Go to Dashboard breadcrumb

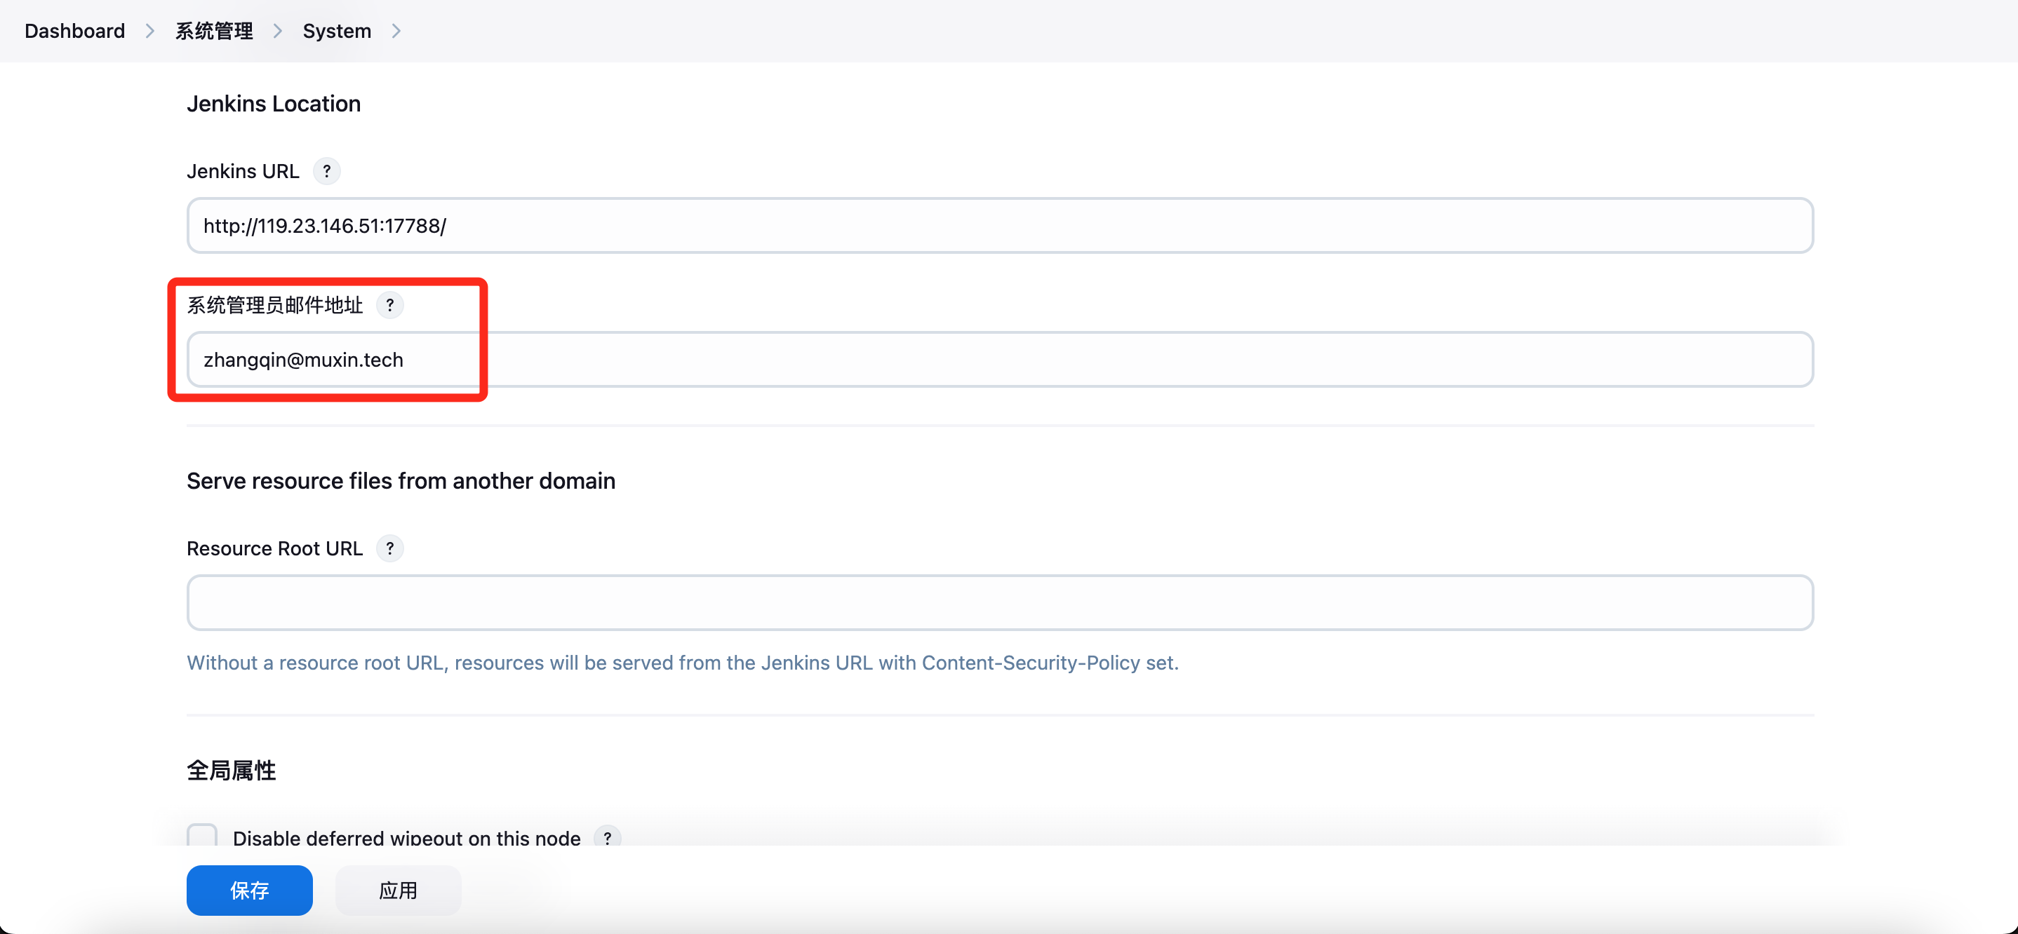tap(74, 31)
